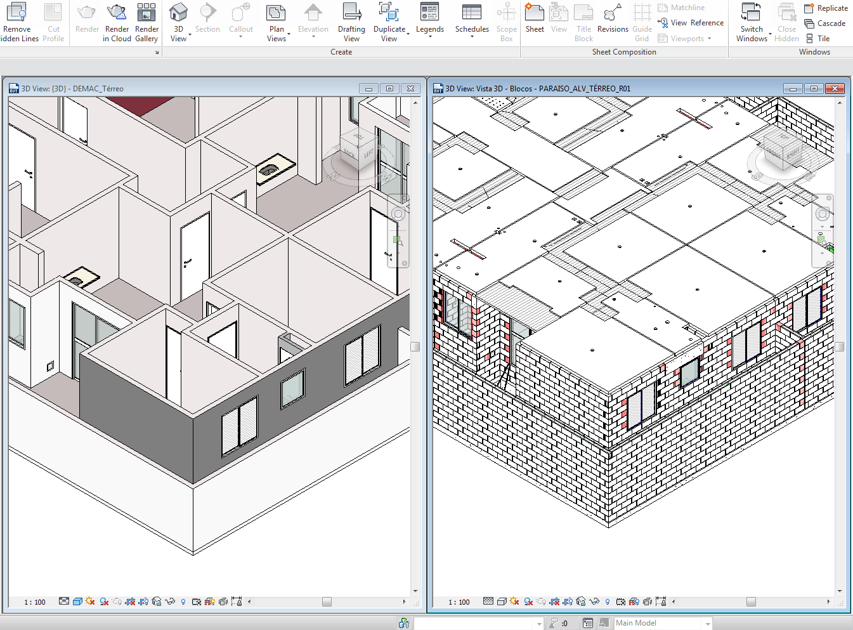This screenshot has height=630, width=853.
Task: Open the 1:100 scale list in DEMAC_Térreo view
Action: click(35, 602)
